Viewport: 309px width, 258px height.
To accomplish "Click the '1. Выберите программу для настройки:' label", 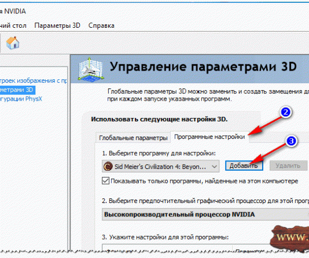I will [159, 153].
